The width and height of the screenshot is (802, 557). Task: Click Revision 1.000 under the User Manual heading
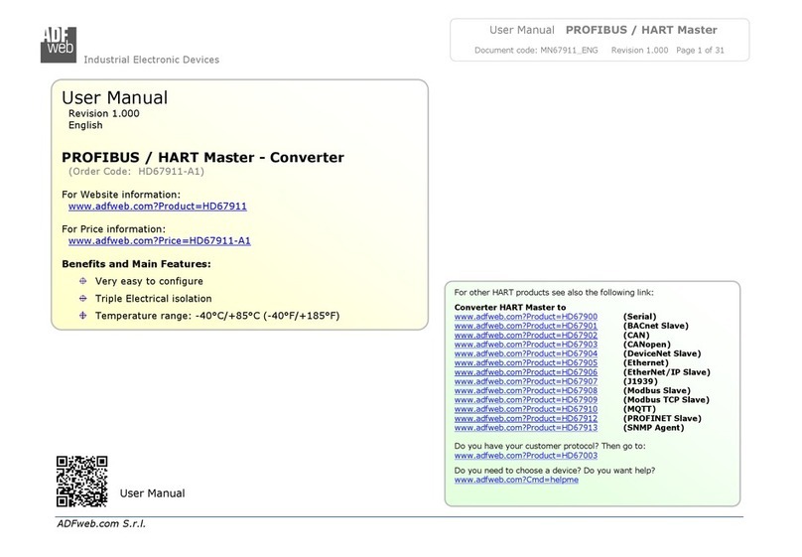pos(104,113)
